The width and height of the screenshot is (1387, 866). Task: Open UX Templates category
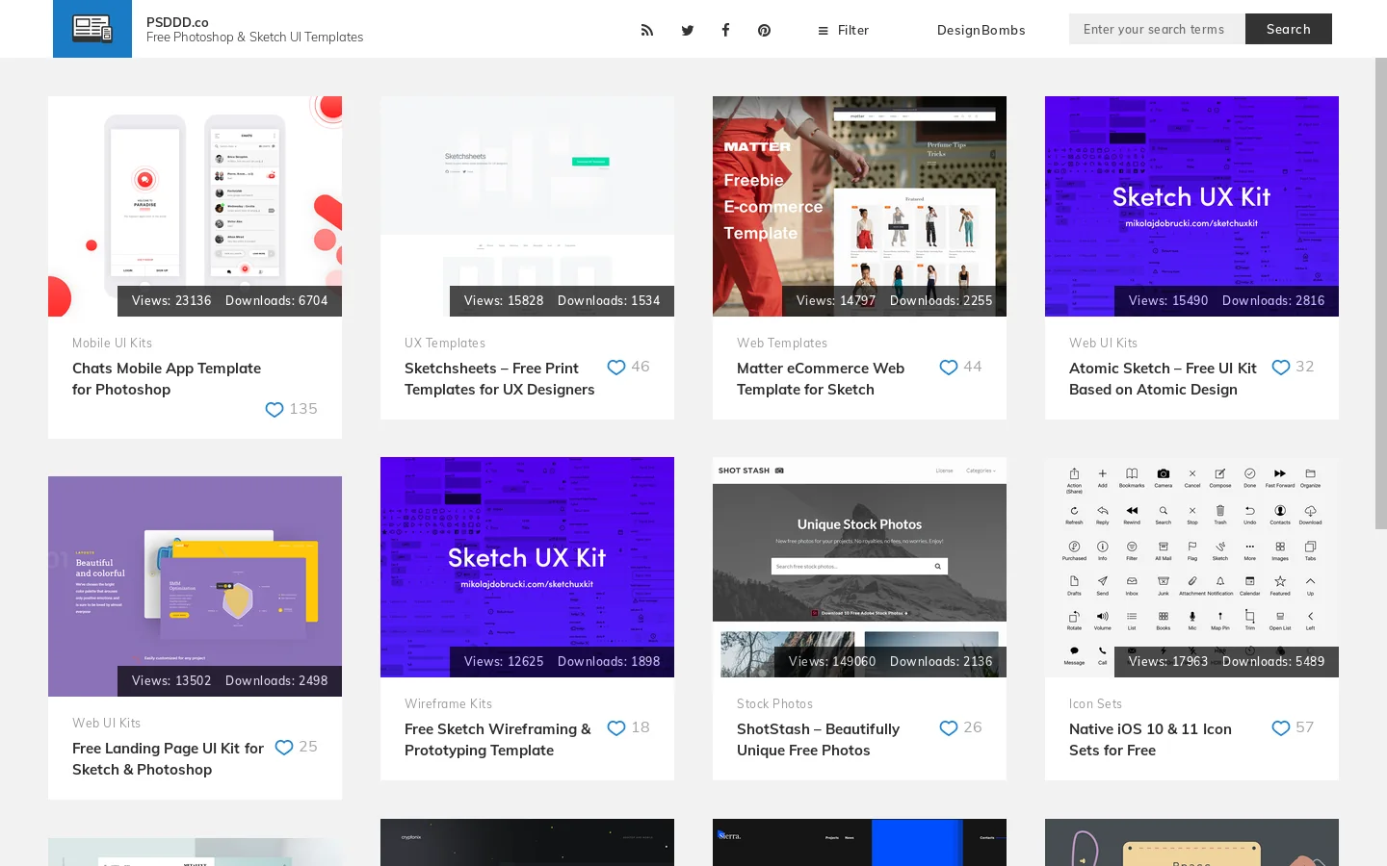tap(444, 343)
